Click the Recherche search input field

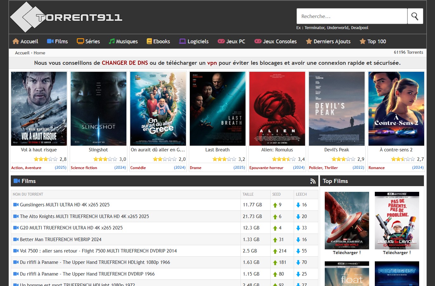[352, 16]
